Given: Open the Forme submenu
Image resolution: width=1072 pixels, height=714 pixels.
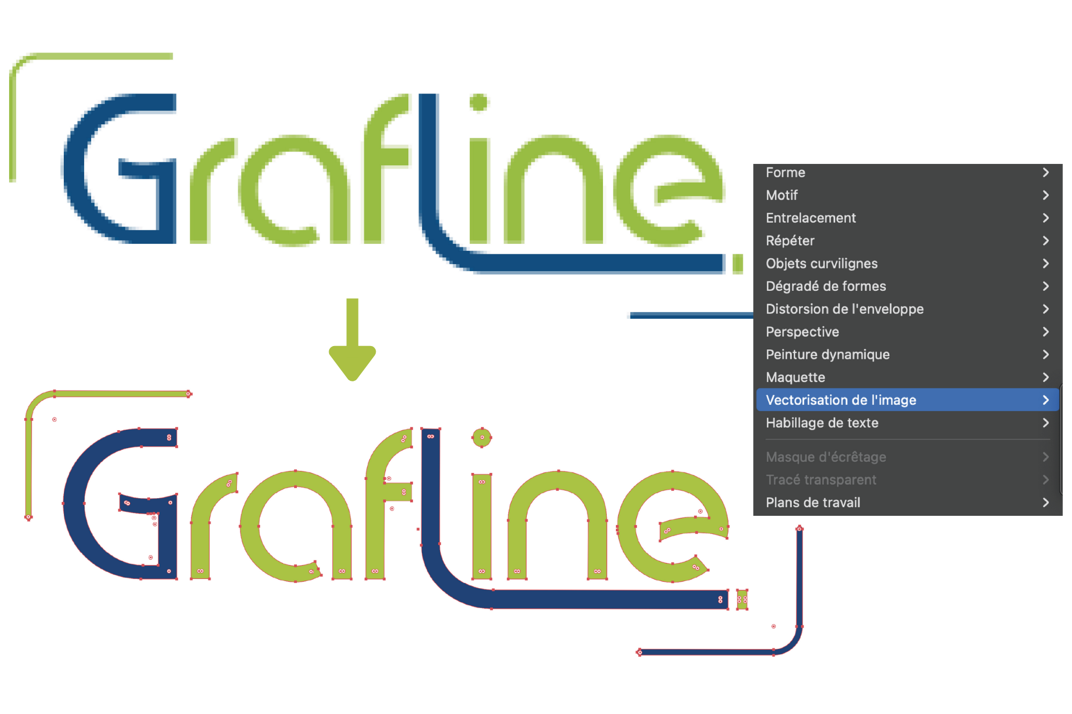Looking at the screenshot, I should coord(785,172).
